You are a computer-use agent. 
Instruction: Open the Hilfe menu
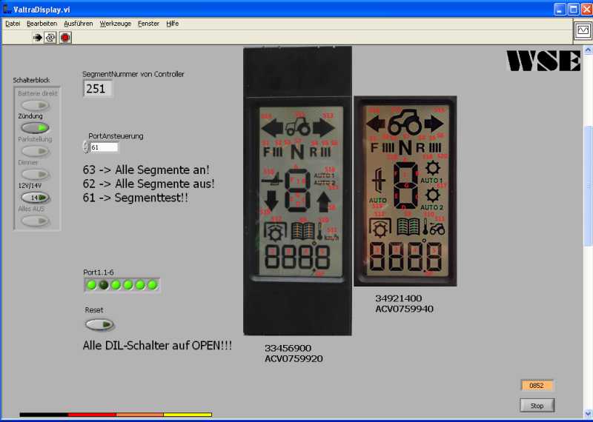[173, 24]
